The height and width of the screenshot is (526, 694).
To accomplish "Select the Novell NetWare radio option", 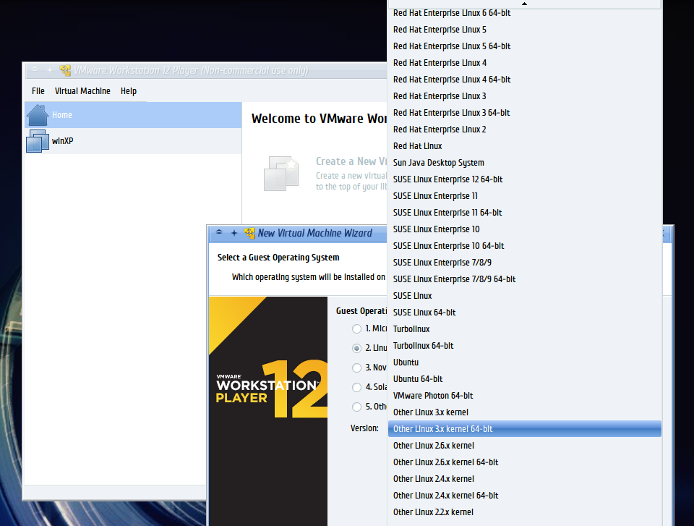I will [x=356, y=368].
